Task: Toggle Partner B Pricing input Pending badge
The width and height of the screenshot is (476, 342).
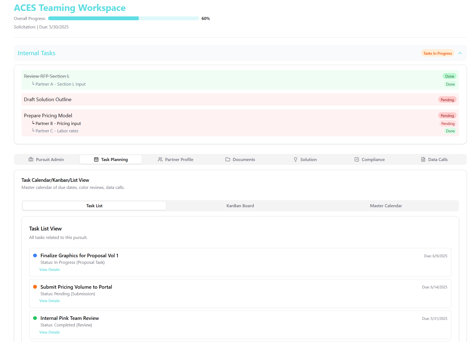Action: (448, 124)
